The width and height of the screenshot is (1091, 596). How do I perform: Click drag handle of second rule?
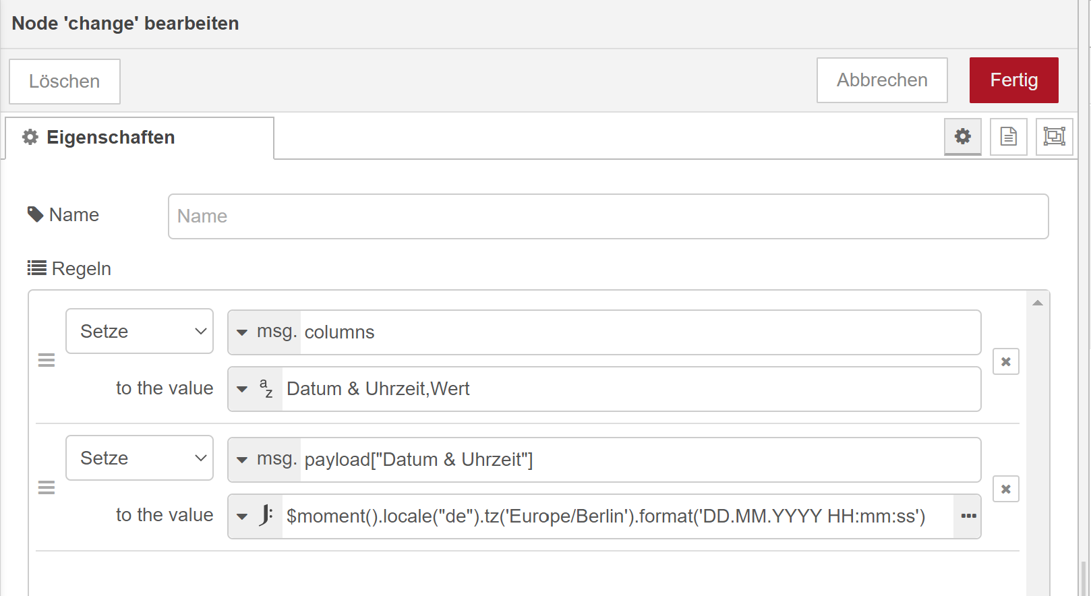(47, 487)
